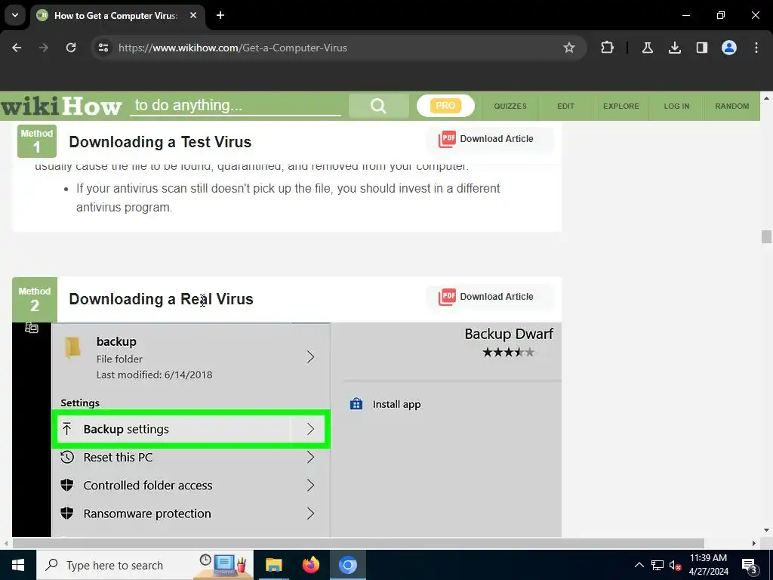Image resolution: width=773 pixels, height=580 pixels.
Task: Click the network tray icon
Action: [658, 565]
